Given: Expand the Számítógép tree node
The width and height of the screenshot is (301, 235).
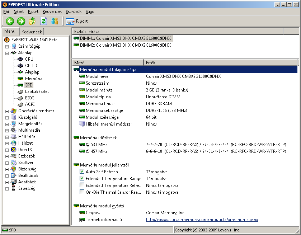Looking at the screenshot, I should coord(7,47).
